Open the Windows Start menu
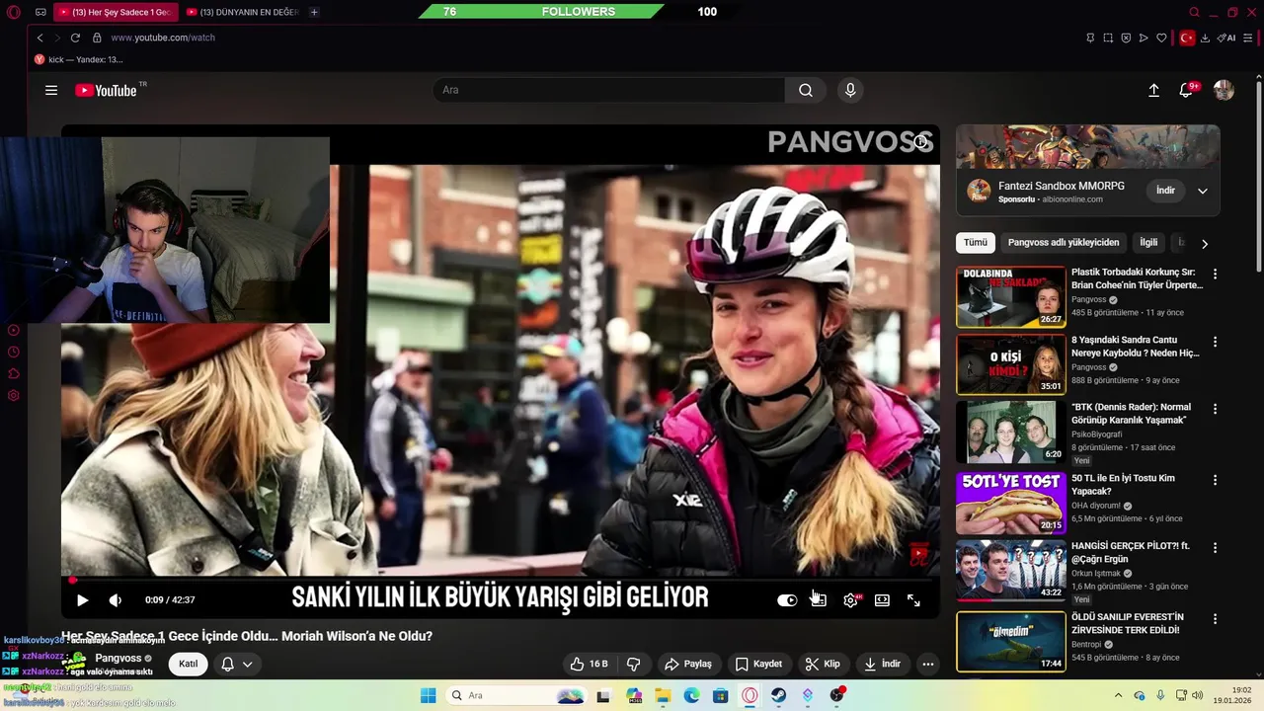The height and width of the screenshot is (711, 1264). pos(429,695)
